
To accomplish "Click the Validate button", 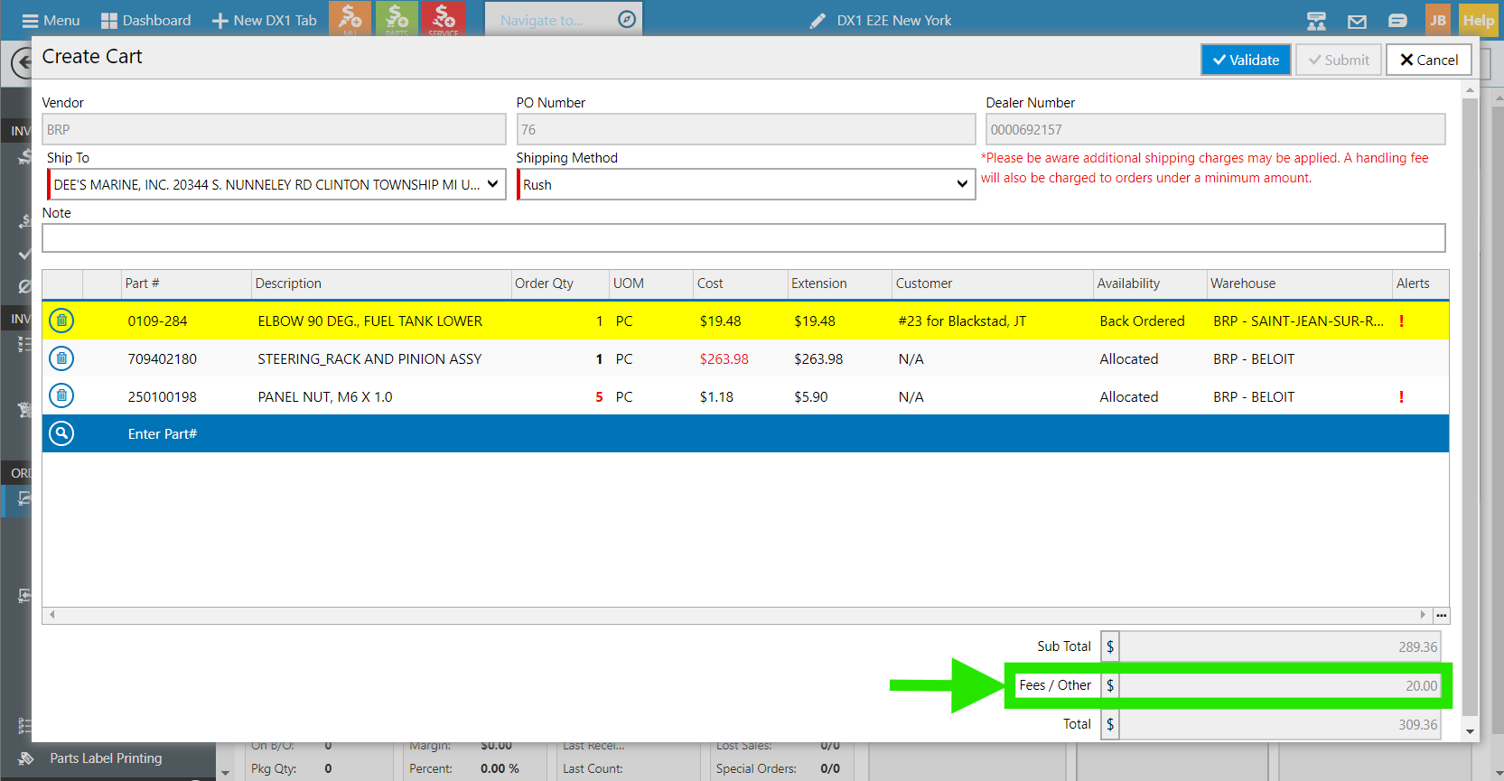I will pos(1246,60).
